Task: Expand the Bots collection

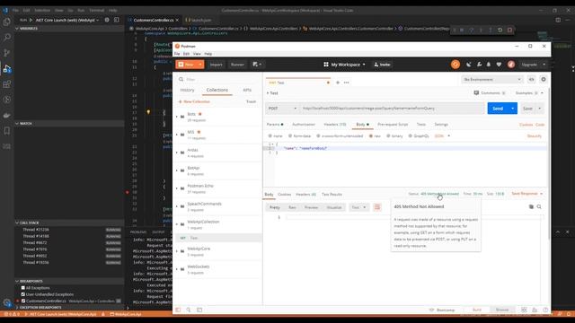Action: tap(177, 117)
